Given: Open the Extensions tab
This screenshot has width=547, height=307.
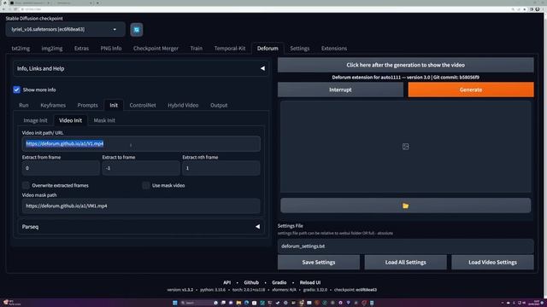Looking at the screenshot, I should (x=334, y=49).
